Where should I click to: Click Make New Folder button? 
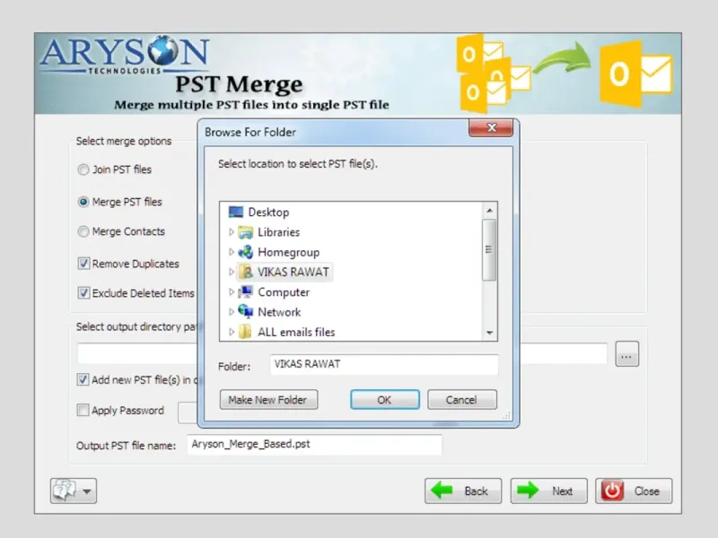(x=268, y=400)
